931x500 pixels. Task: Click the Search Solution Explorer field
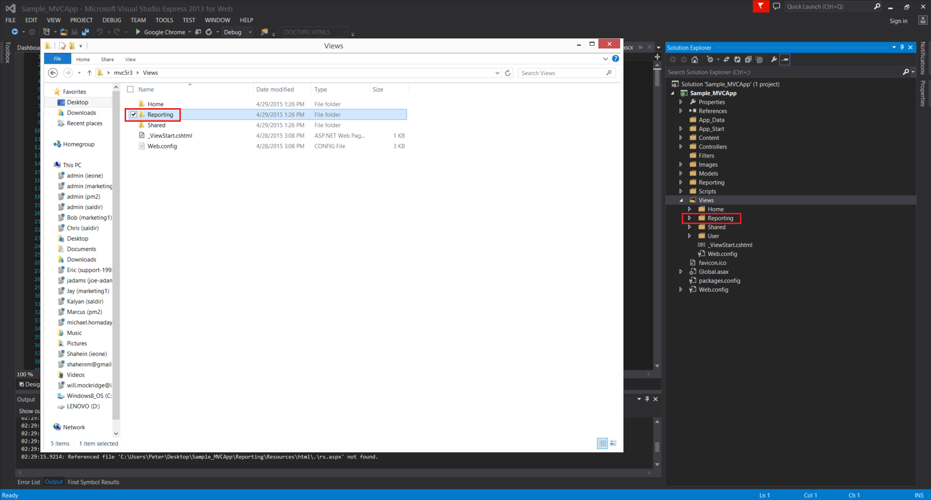pos(784,72)
